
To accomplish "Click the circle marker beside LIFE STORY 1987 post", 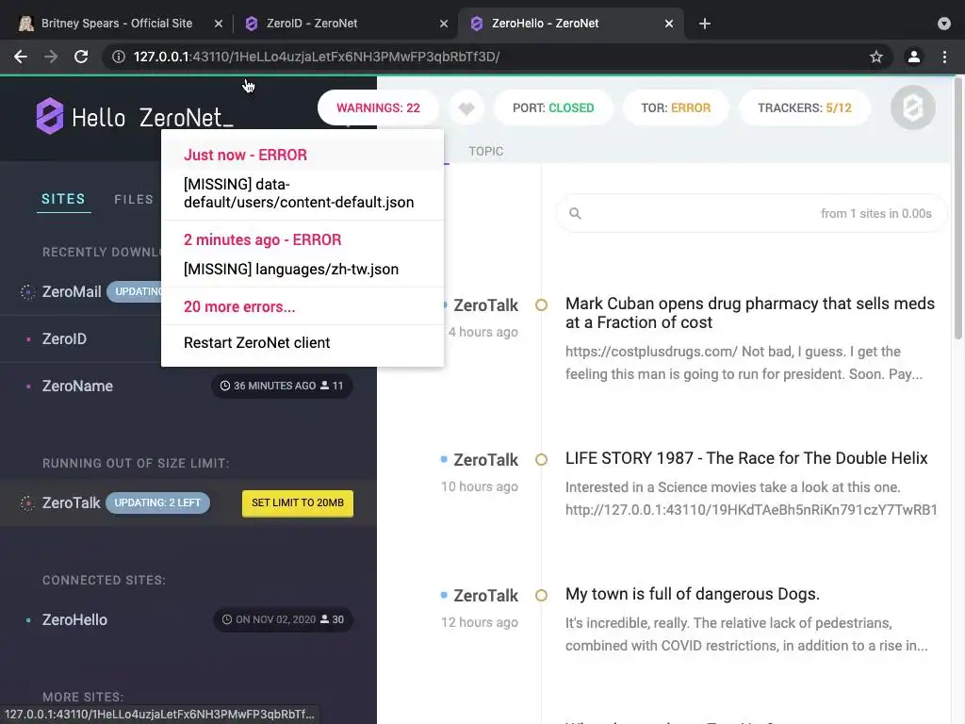I will (x=541, y=459).
